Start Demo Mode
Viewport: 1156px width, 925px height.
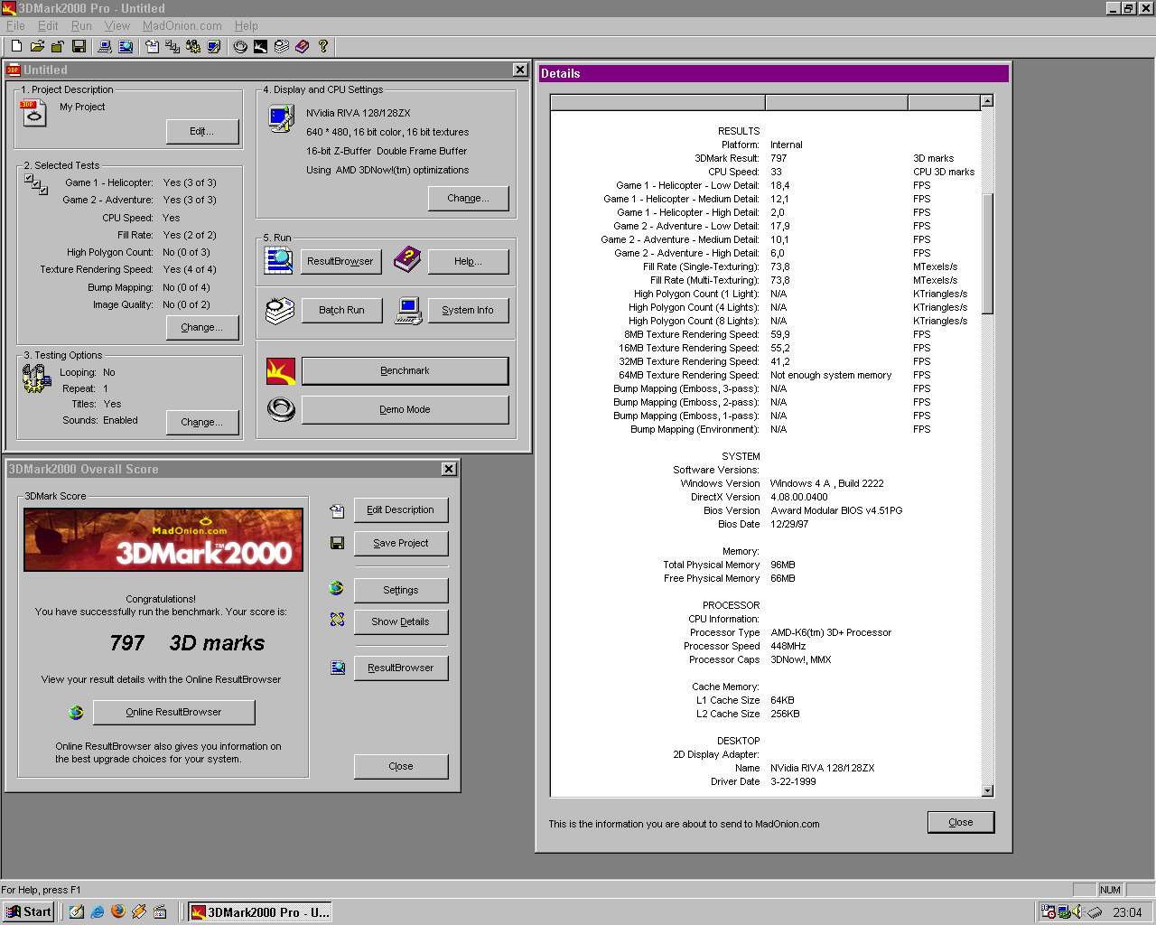tap(405, 409)
